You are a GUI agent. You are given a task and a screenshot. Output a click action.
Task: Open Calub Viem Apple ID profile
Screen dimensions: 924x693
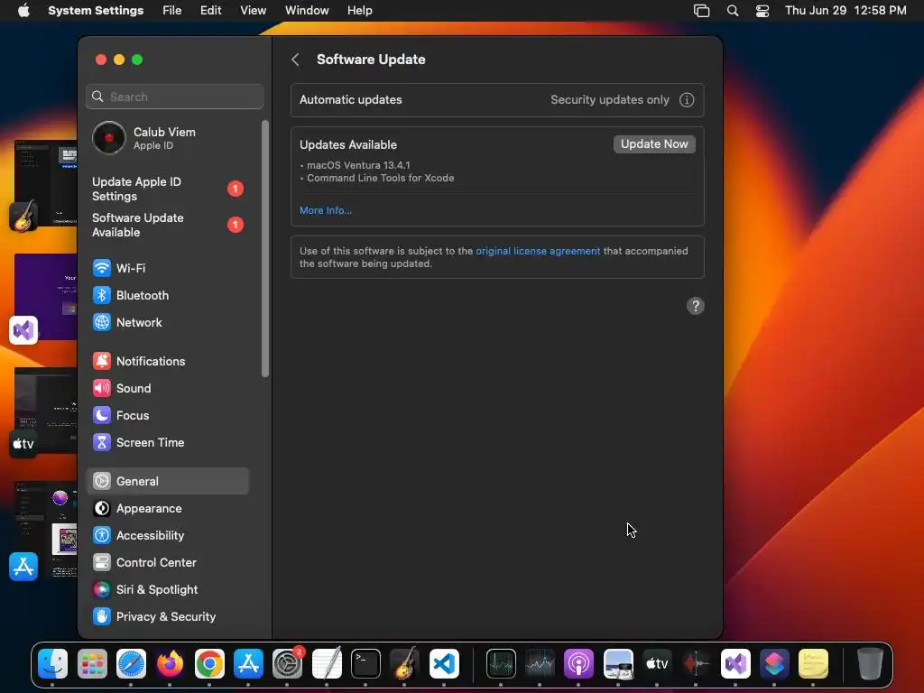pyautogui.click(x=167, y=138)
